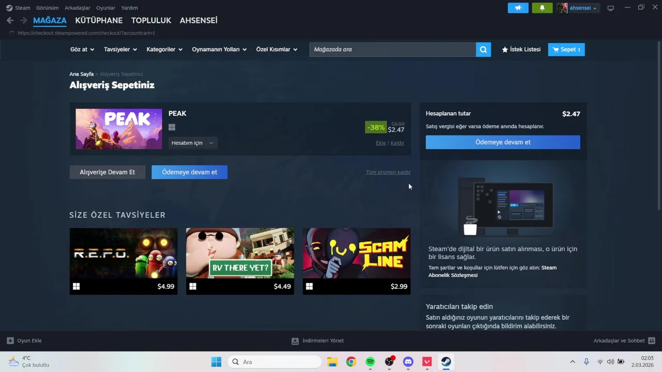662x372 pixels.
Task: Show hidden tray icons with the chevron
Action: [573, 362]
